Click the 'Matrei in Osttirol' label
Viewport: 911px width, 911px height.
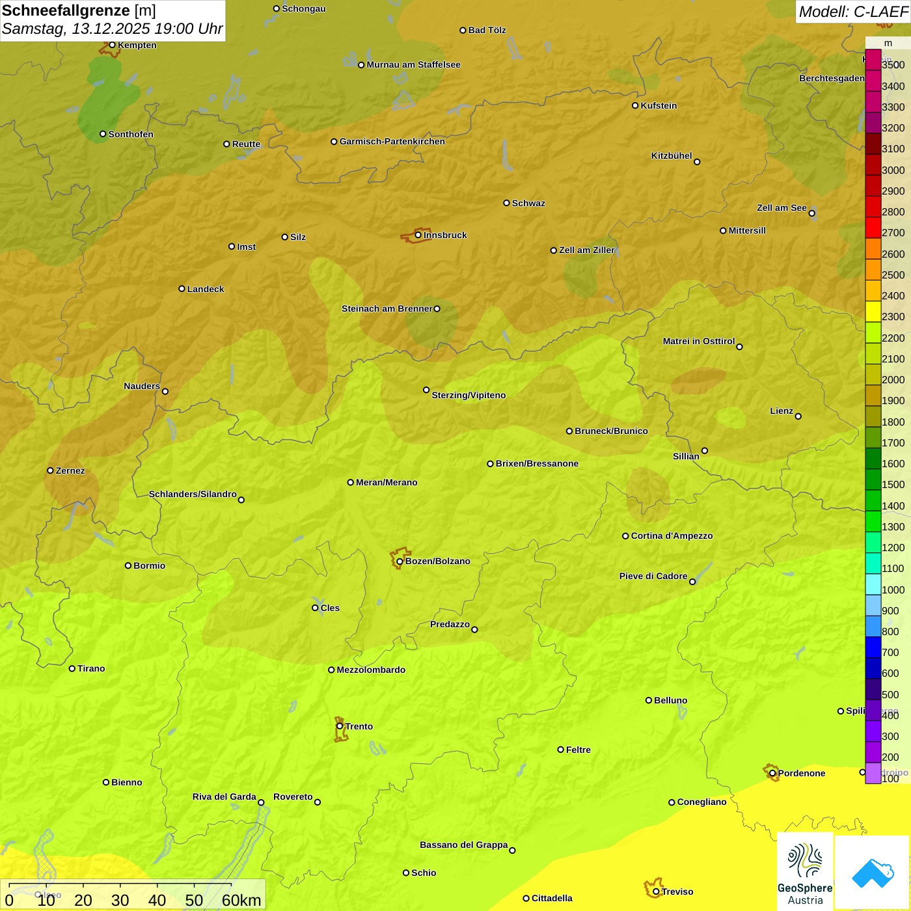[699, 341]
